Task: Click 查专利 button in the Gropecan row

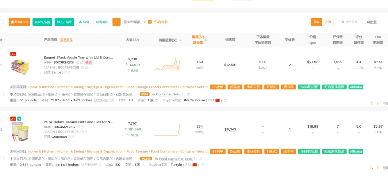Action: (288, 152)
